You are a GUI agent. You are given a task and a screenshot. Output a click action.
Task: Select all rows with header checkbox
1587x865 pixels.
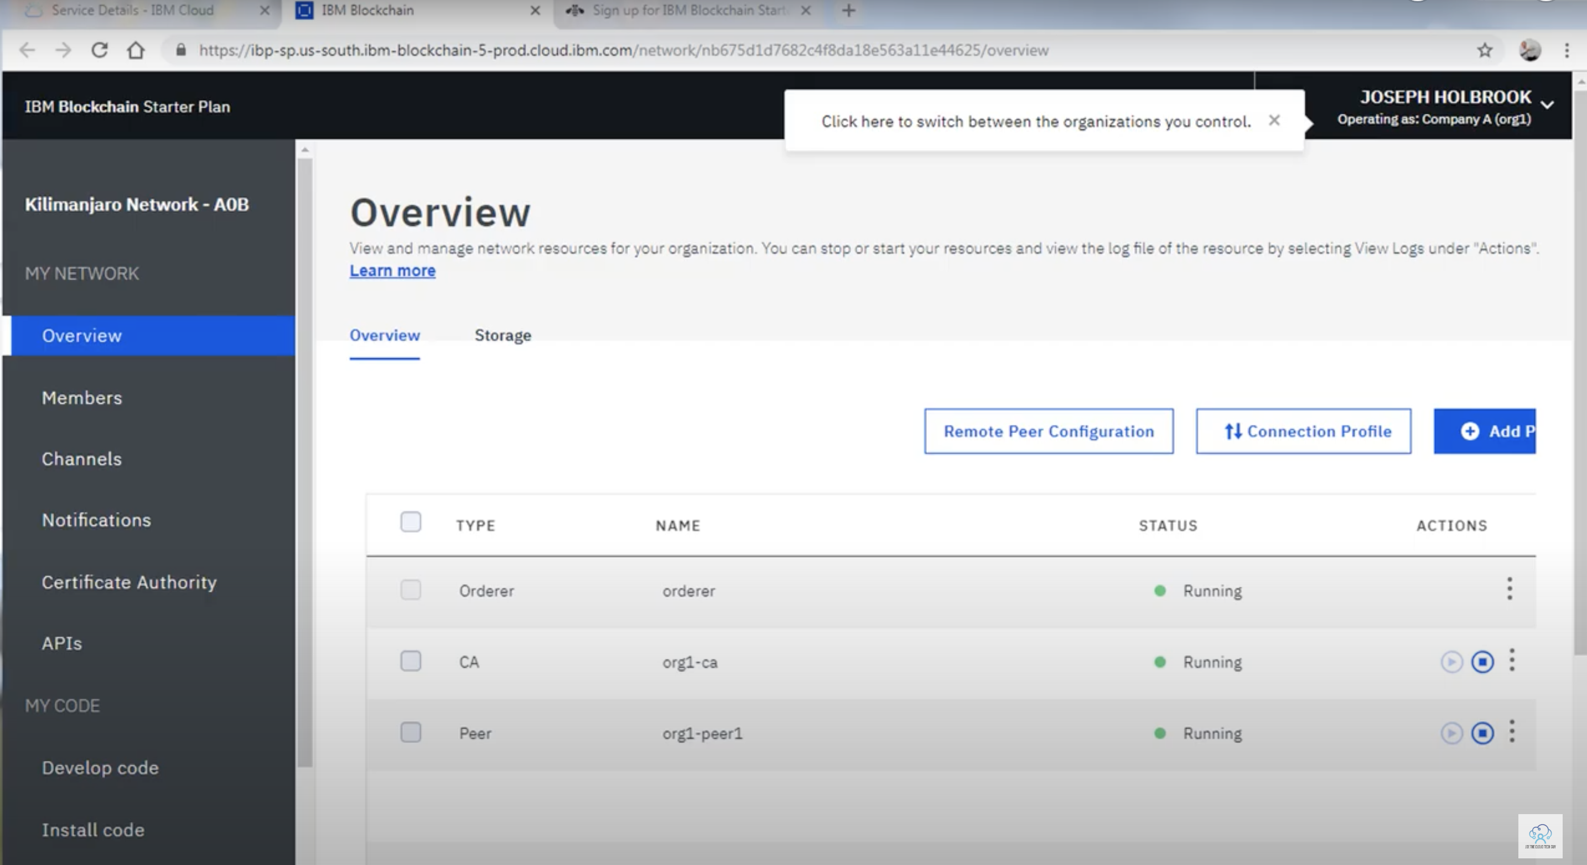tap(411, 522)
